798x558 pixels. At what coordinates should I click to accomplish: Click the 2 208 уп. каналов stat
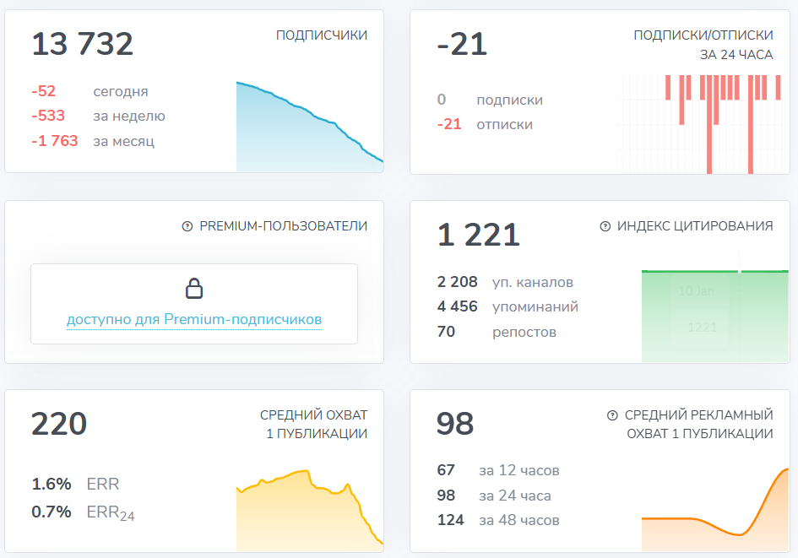click(453, 281)
